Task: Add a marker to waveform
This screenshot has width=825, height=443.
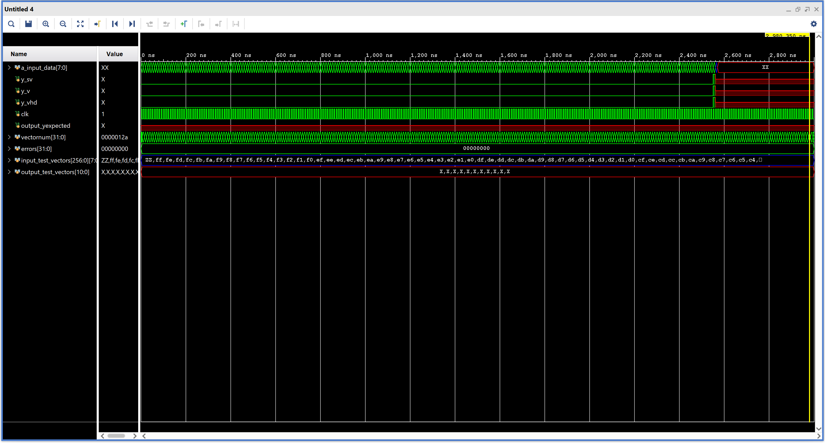Action: tap(184, 24)
